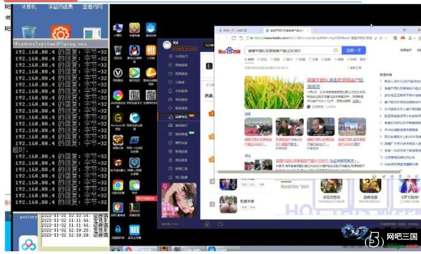Image resolution: width=421 pixels, height=254 pixels.
Task: Click the Baidu paw logo
Action: point(229,50)
